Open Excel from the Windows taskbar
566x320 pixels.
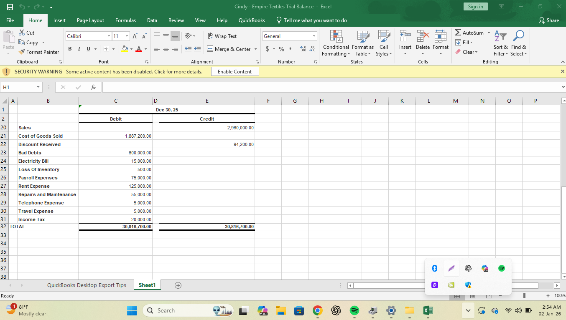[428, 310]
